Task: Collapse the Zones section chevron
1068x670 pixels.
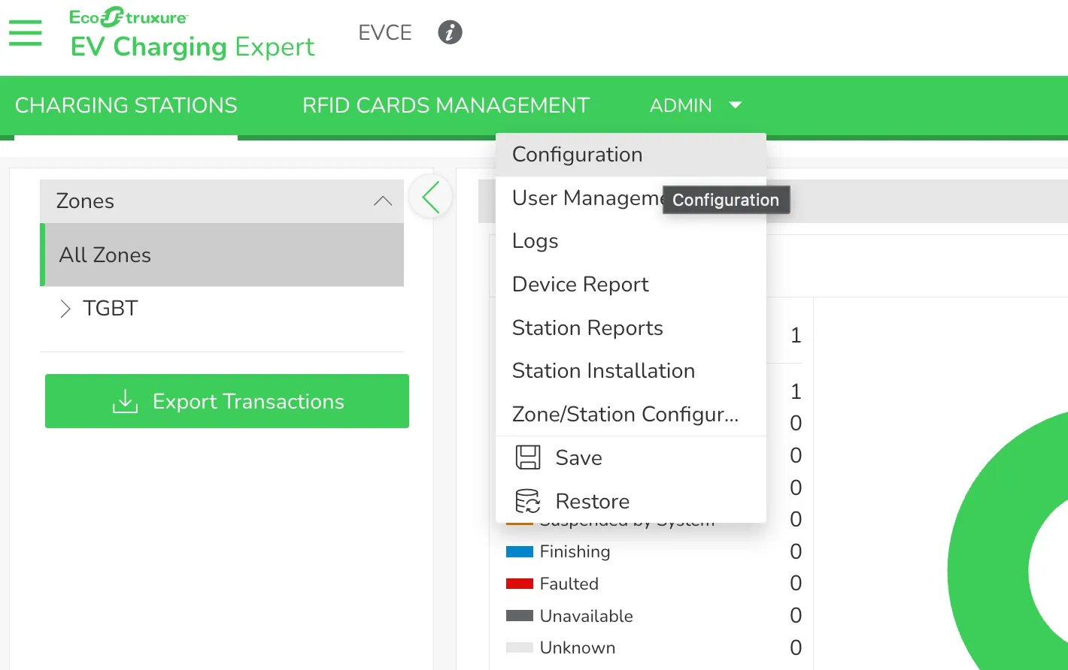Action: pos(383,201)
